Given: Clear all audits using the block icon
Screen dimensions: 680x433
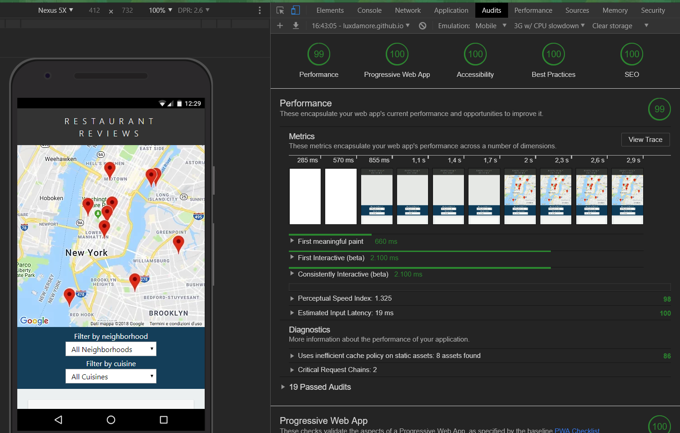Looking at the screenshot, I should point(423,25).
